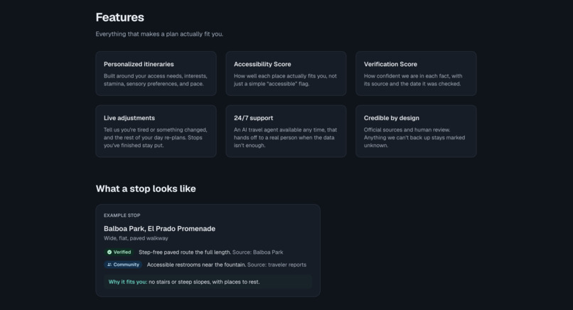
Task: Open the Accessibility Score card
Action: click(x=286, y=73)
